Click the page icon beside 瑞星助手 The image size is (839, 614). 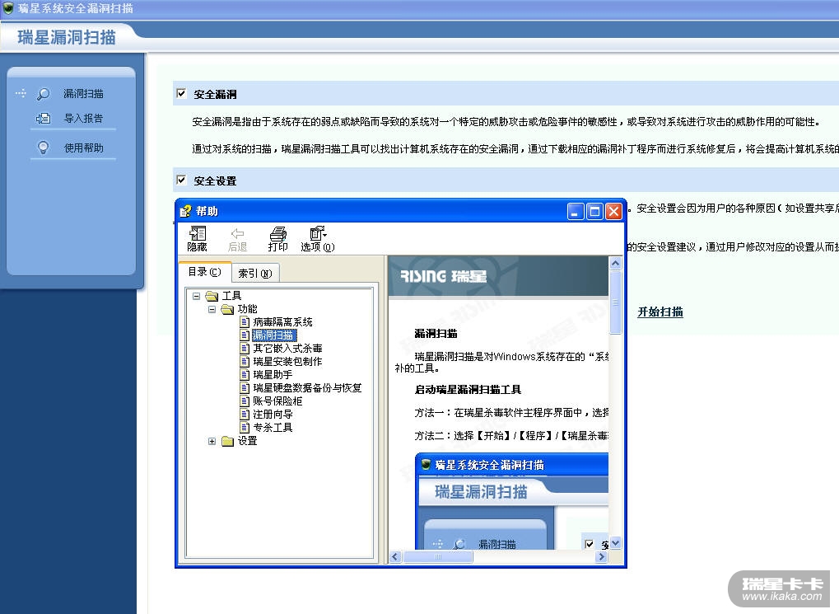point(245,375)
